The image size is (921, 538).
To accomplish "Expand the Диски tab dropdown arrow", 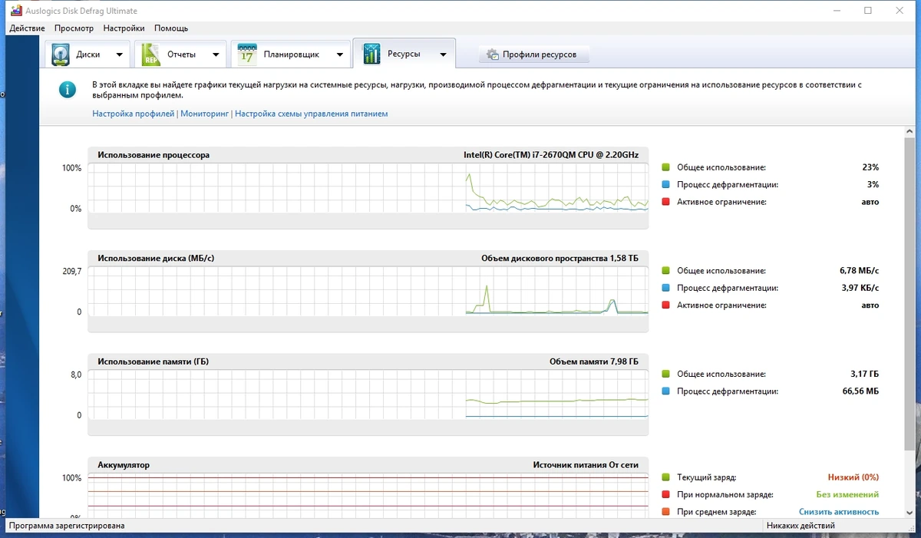I will pos(119,54).
